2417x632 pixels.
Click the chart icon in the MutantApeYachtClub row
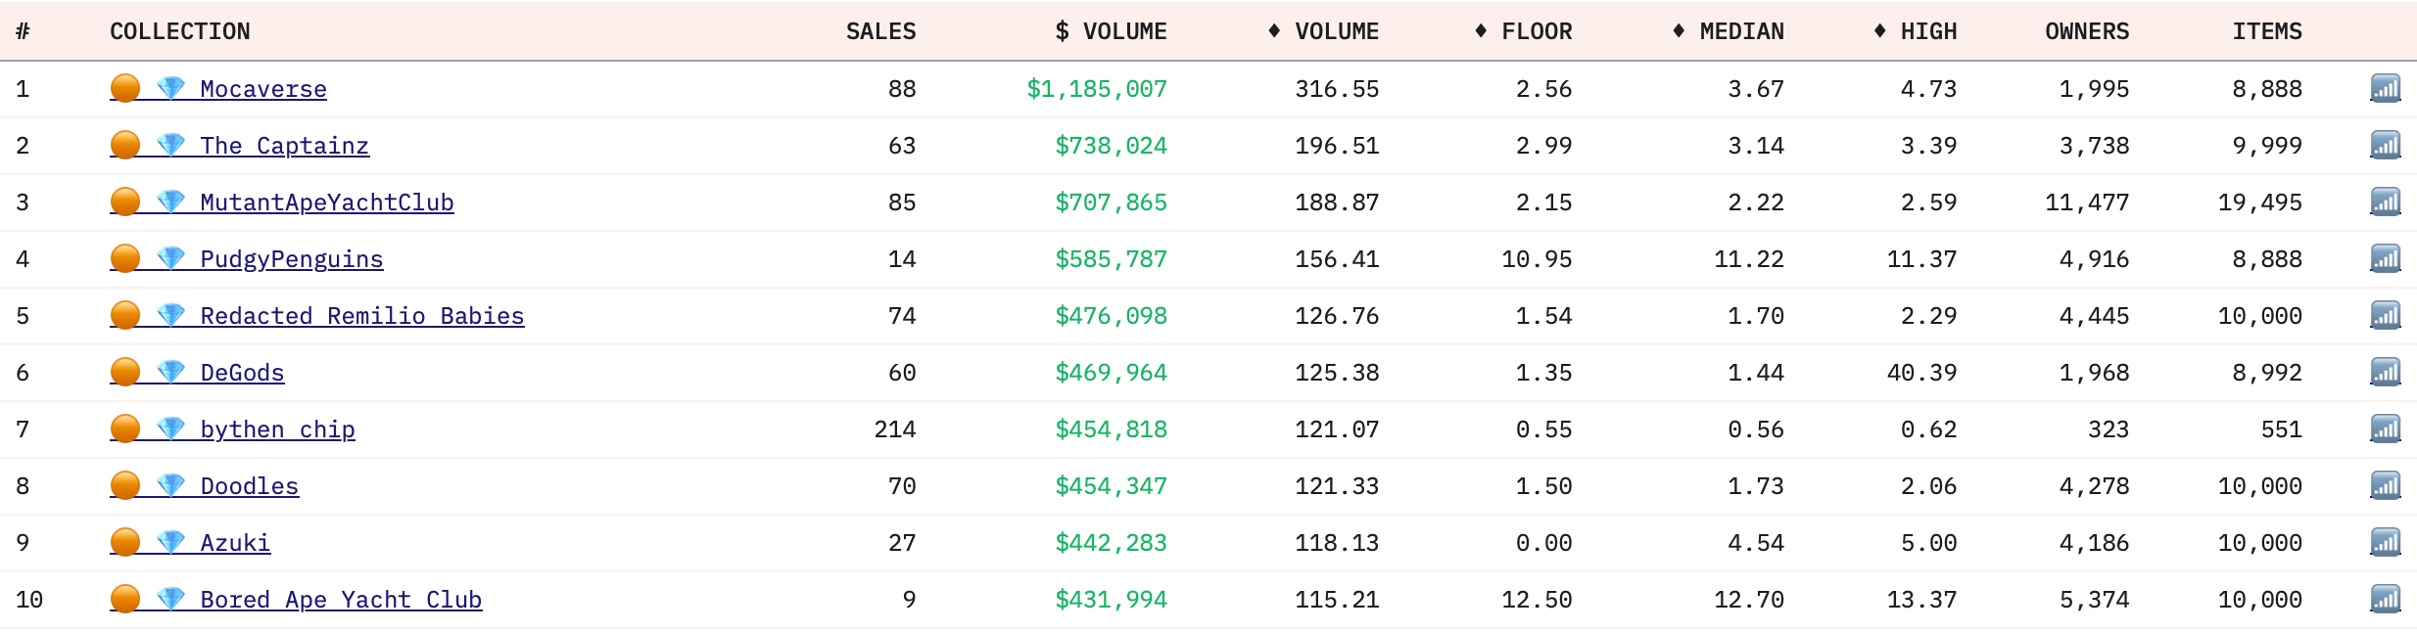tap(2385, 203)
